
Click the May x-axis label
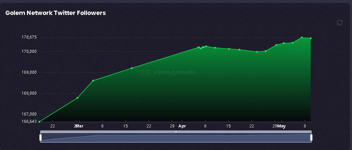coord(281,126)
